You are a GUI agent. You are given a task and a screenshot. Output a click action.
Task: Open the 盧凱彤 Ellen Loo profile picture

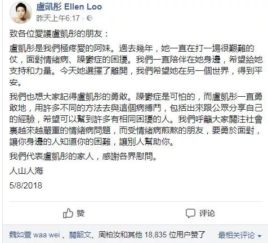tap(21, 12)
